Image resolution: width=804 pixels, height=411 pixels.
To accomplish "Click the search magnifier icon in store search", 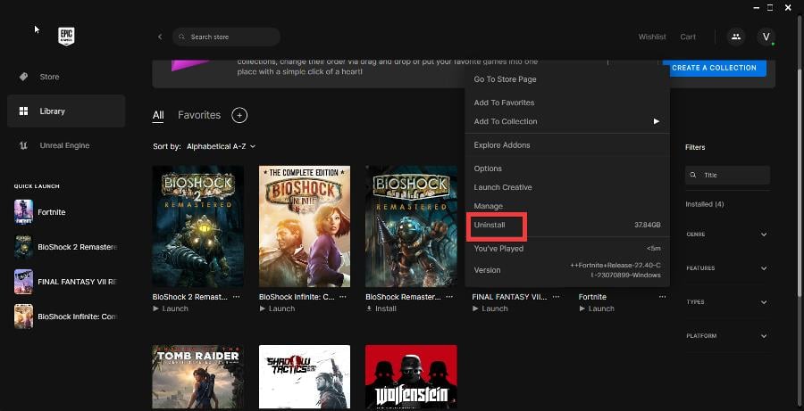I will coord(181,37).
